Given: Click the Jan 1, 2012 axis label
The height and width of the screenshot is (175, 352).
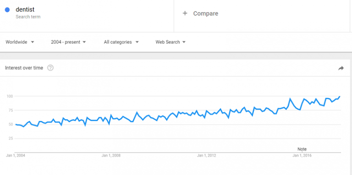Looking at the screenshot, I should tap(207, 155).
